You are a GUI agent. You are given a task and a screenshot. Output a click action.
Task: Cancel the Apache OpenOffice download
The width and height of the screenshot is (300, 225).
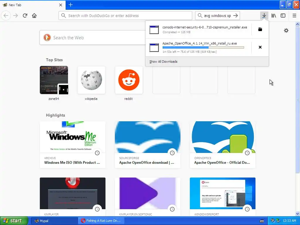(x=260, y=47)
